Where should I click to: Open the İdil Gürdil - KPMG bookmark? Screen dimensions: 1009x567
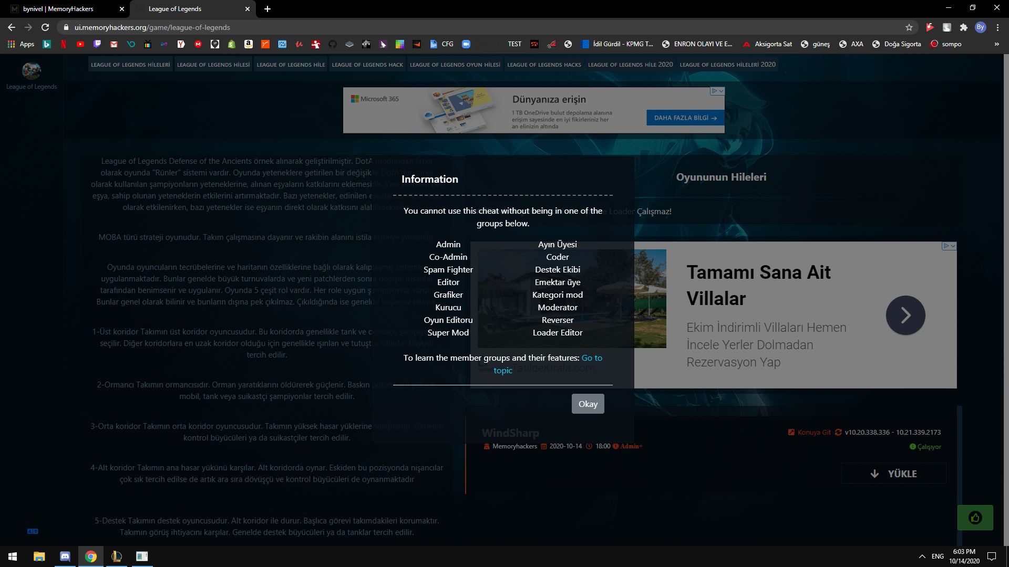(617, 44)
